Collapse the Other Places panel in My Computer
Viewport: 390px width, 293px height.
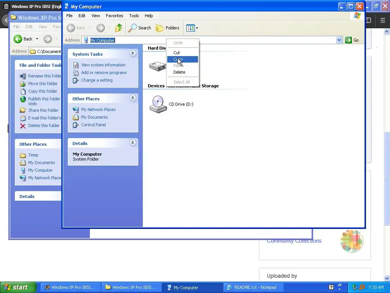133,98
